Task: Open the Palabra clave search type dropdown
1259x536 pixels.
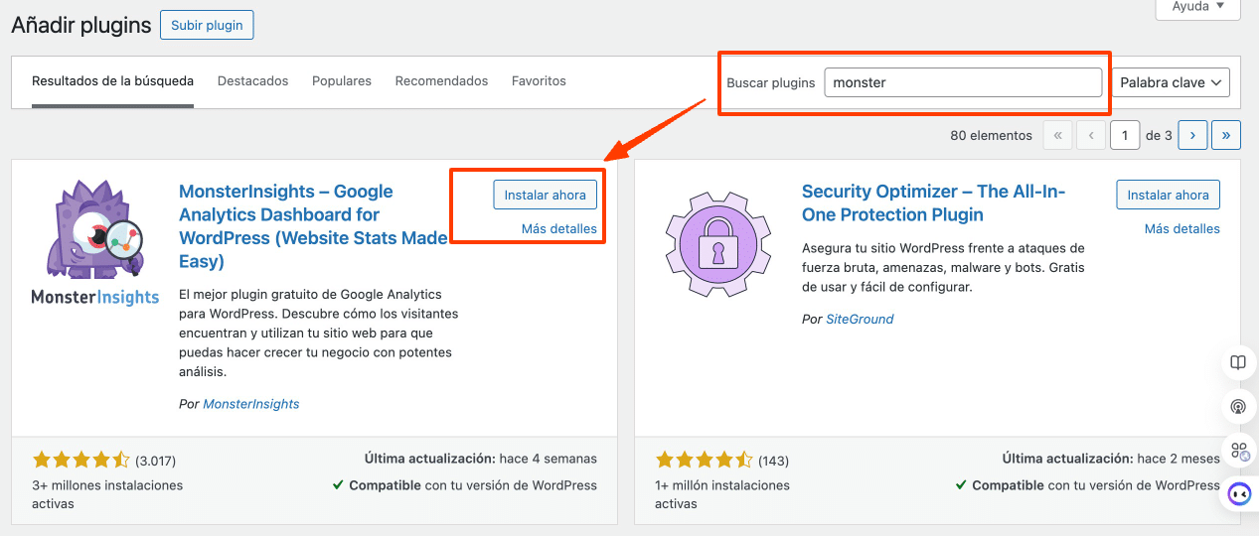Action: click(1170, 82)
